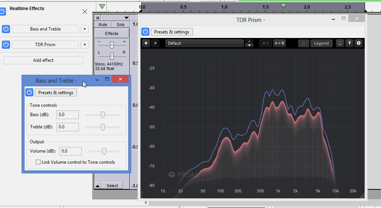Show the Legend in Prism
Screen dimensions: 381x208
[x=321, y=43]
